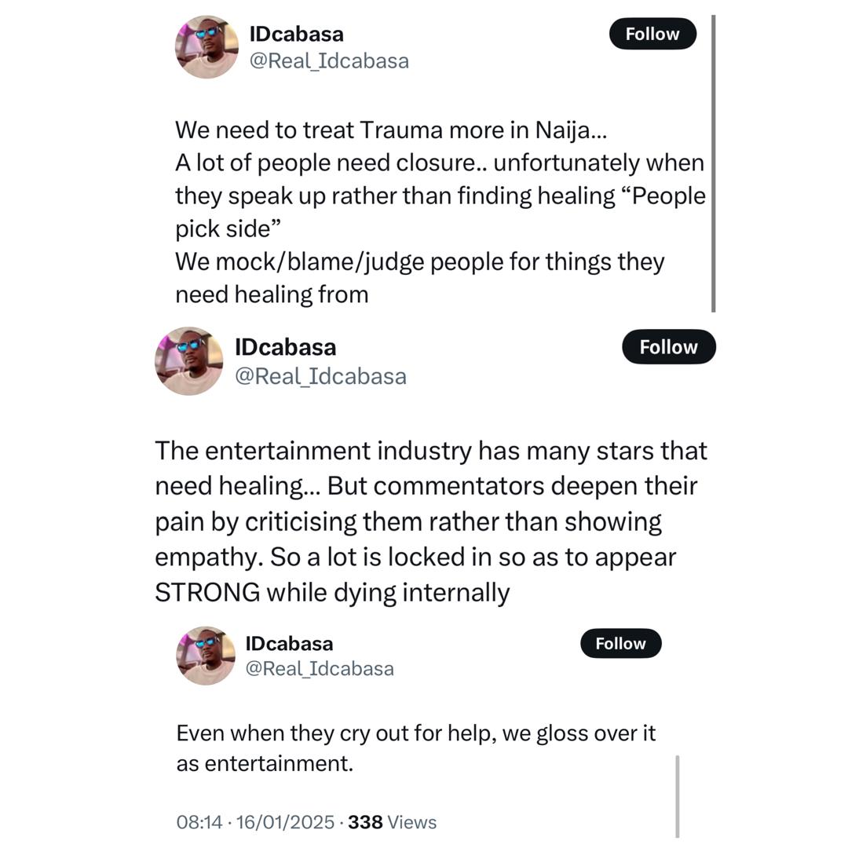Select the IDcabasa name above the 'gloss over it' tweet
Image resolution: width=848 pixels, height=848 pixels.
(289, 643)
